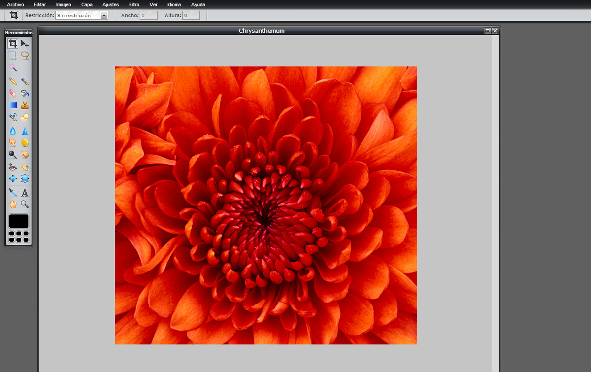Open the Imagen menu
The height and width of the screenshot is (372, 591).
click(64, 4)
